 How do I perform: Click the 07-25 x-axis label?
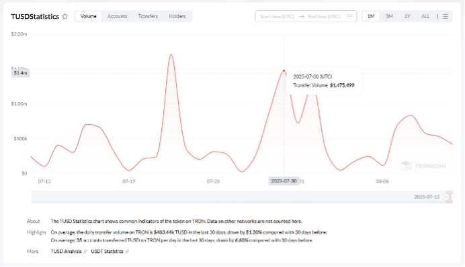pyautogui.click(x=213, y=181)
